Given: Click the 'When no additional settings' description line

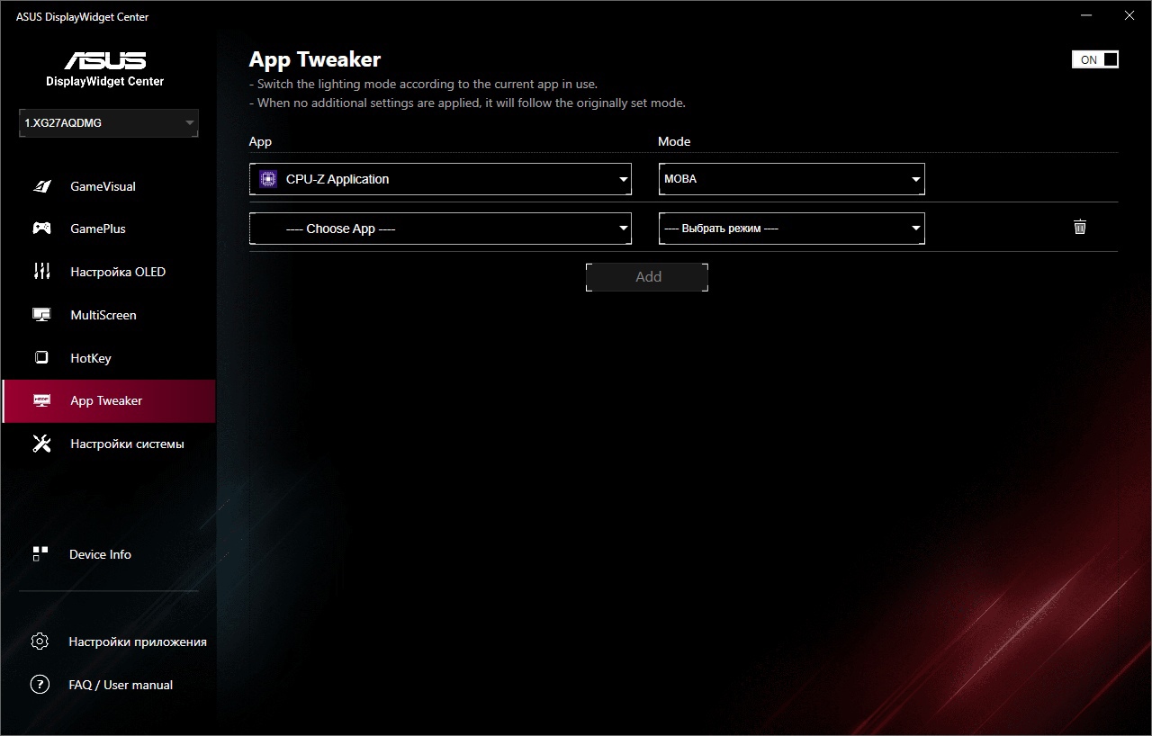Looking at the screenshot, I should (467, 103).
